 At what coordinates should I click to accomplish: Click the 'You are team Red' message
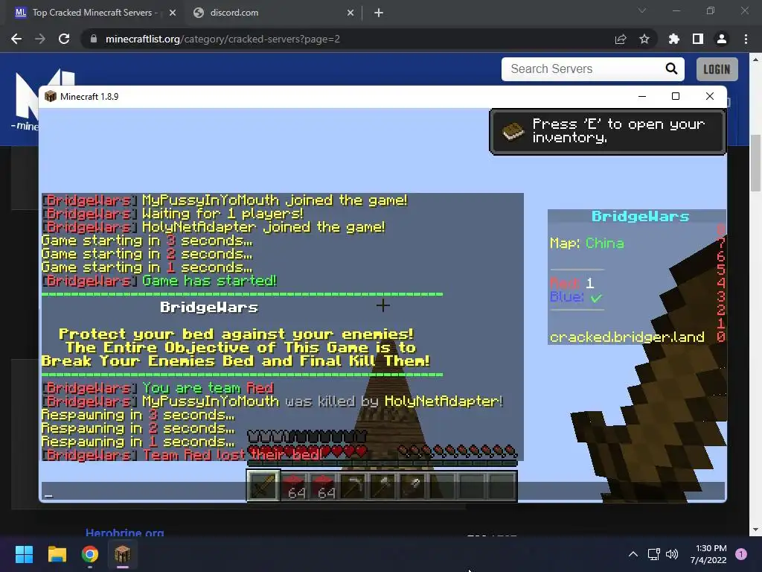coord(158,388)
